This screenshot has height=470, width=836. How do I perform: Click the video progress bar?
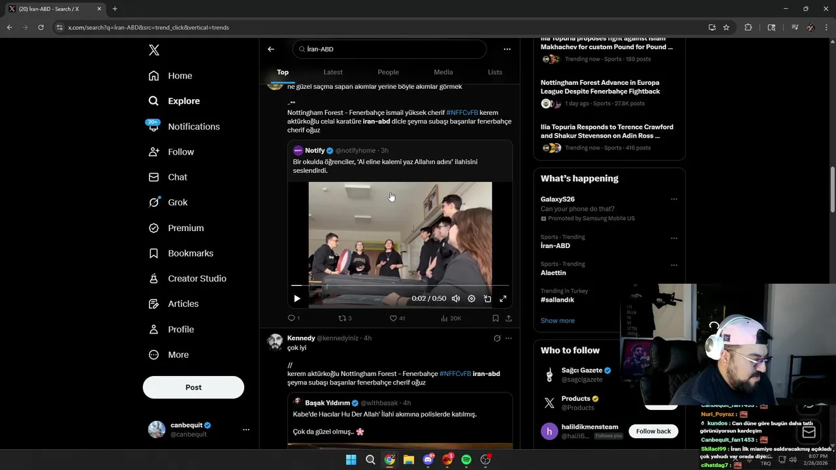point(400,285)
